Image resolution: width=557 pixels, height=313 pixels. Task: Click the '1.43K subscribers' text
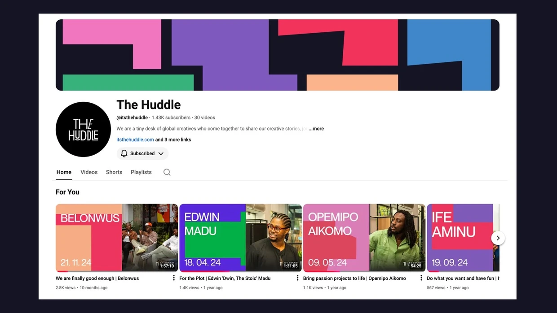click(x=171, y=117)
